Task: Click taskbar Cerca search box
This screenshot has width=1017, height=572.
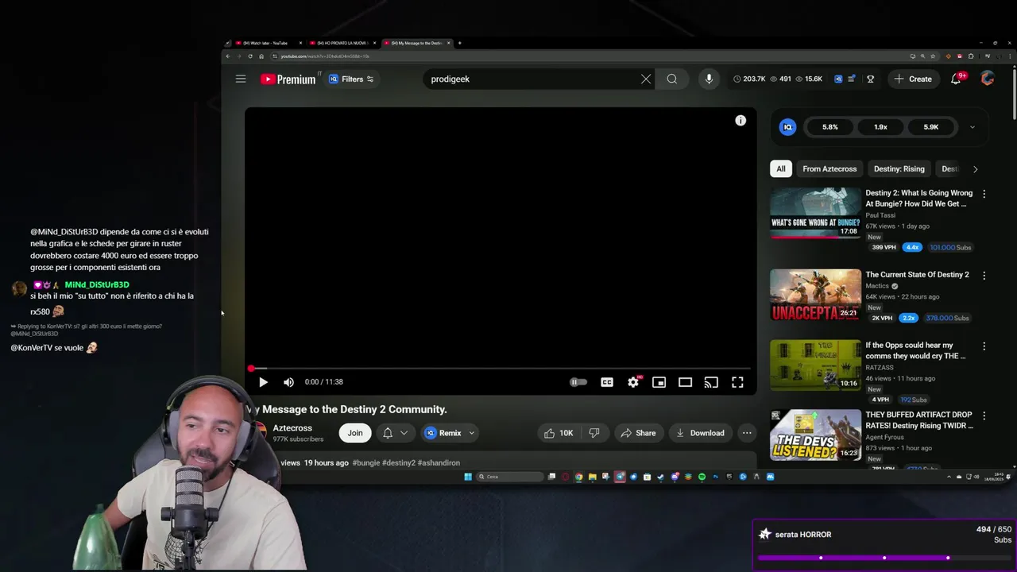Action: 510,477
